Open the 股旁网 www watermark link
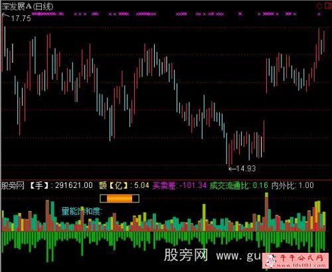This screenshot has width=332, height=272. click(212, 255)
